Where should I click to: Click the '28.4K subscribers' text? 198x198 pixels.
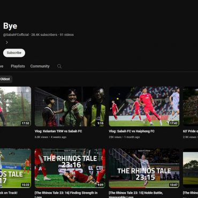(44, 35)
